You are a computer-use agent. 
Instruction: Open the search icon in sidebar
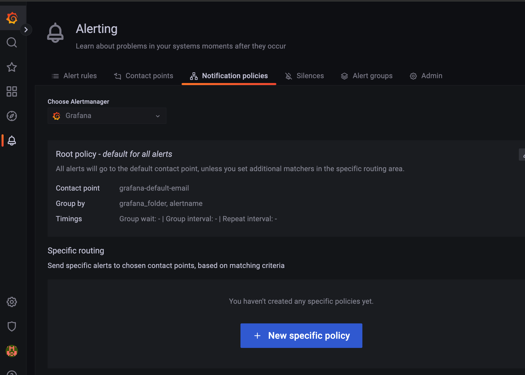12,42
